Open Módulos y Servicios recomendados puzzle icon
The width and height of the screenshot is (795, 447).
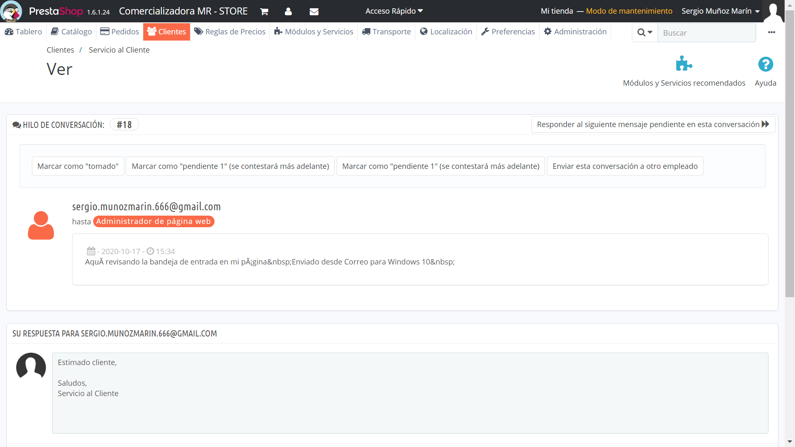click(x=684, y=64)
